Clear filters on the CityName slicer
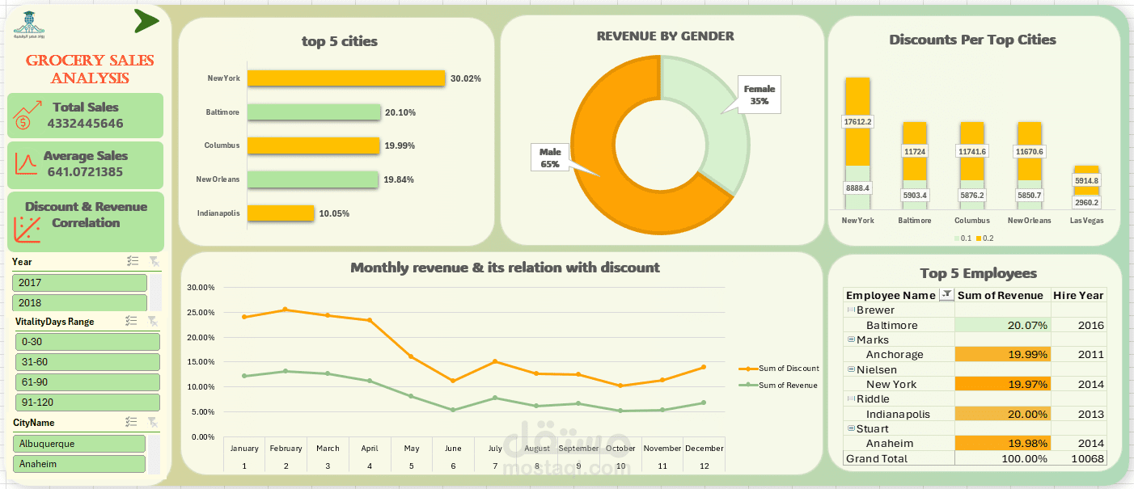Viewport: 1134px width, 489px height. [153, 421]
